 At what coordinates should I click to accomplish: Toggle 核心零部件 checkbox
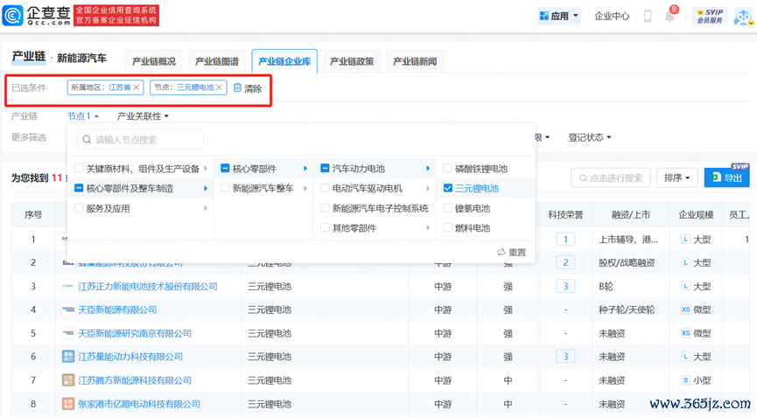225,168
